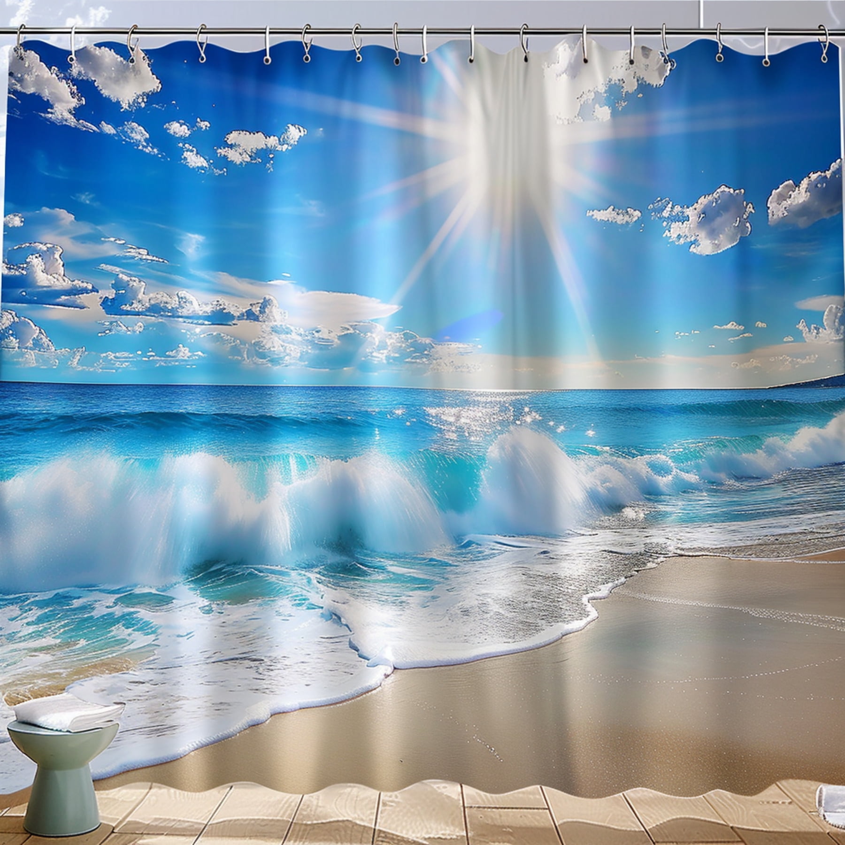Click the wavy bottom edge of the curtain
Screen dimensions: 845x845
[422, 794]
